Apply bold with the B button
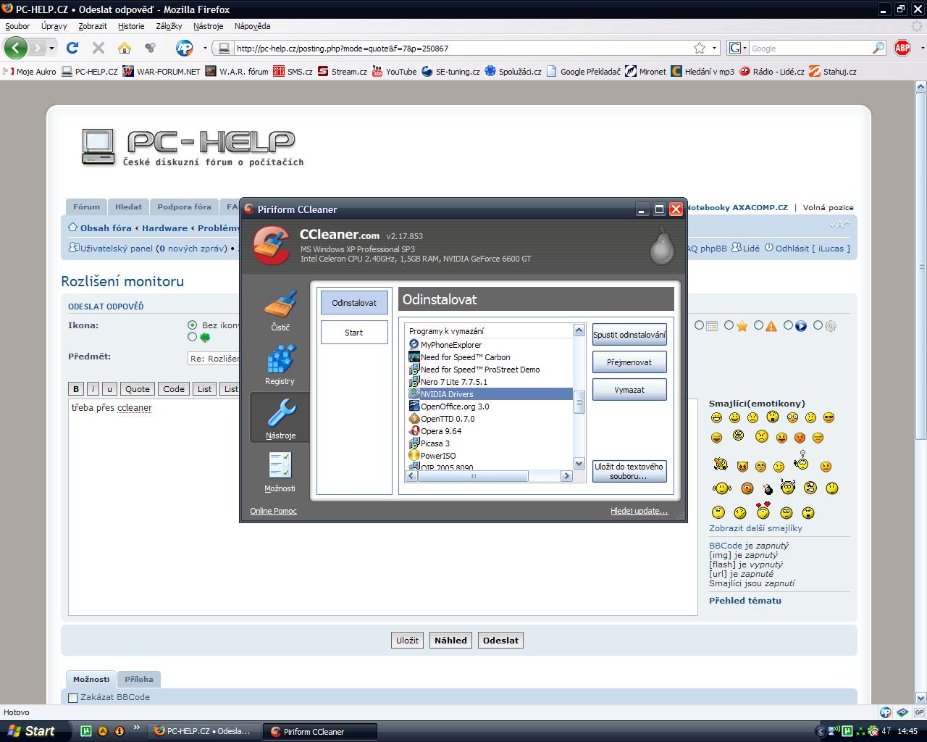 (x=76, y=389)
